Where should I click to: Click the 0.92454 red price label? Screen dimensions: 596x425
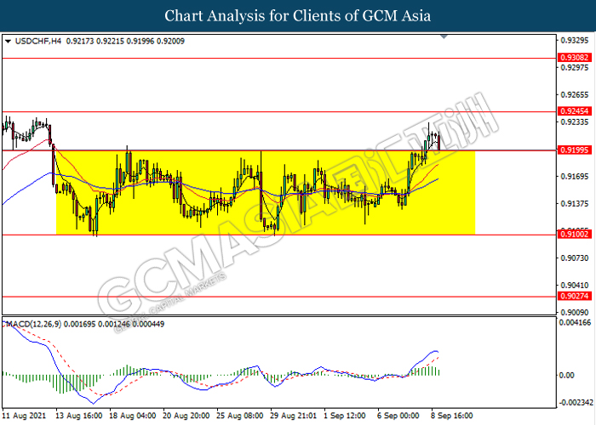(575, 111)
